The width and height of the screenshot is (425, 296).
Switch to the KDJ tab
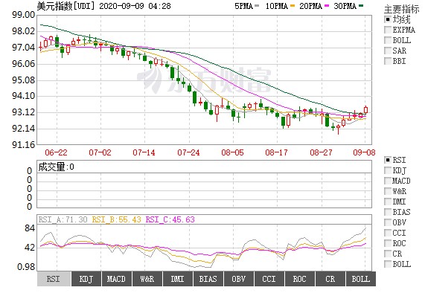[86, 279]
